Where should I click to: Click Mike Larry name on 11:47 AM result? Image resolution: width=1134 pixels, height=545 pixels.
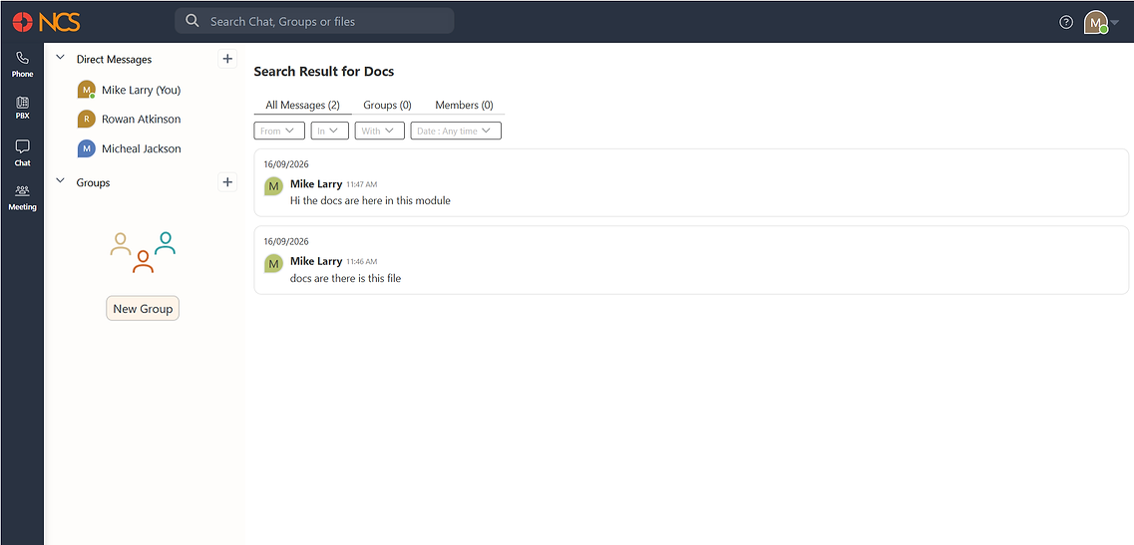coord(316,183)
